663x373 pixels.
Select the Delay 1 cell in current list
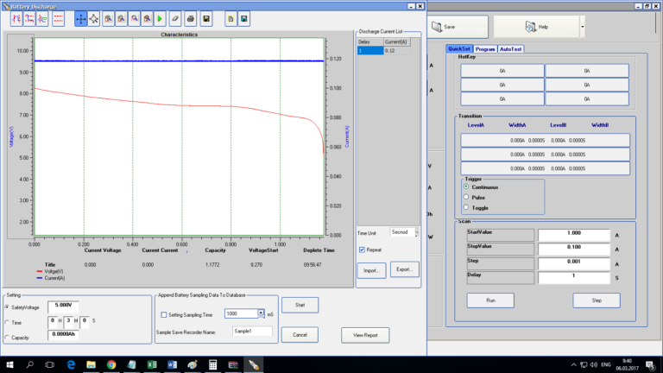point(370,51)
